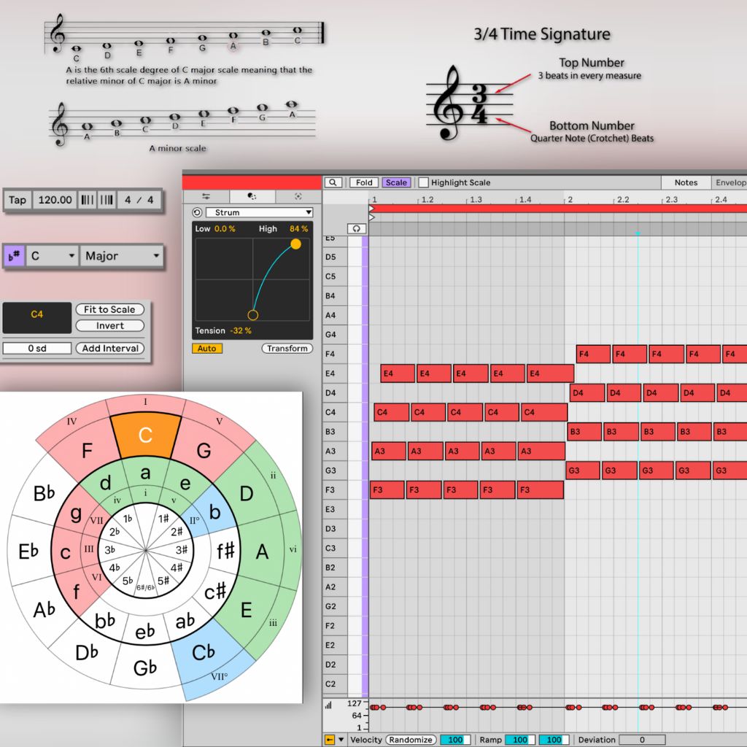747x747 pixels.
Task: Switch to the Envelopes tab
Action: [x=730, y=182]
